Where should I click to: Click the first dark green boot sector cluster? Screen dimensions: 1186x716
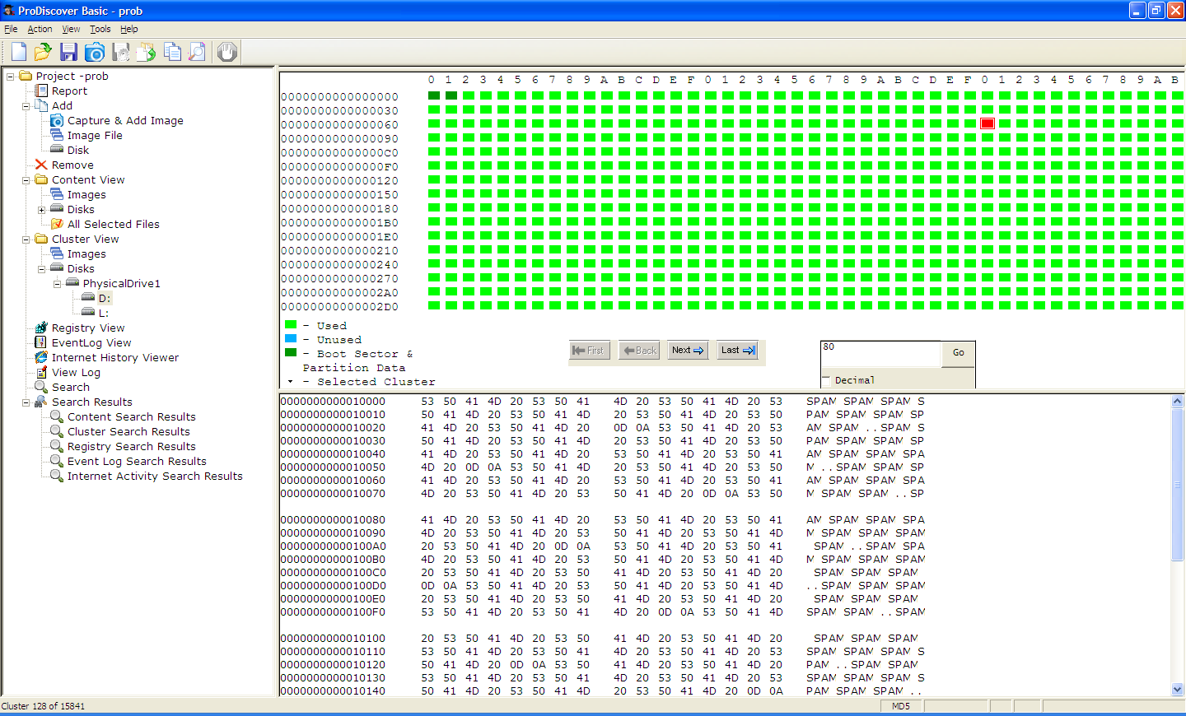(434, 95)
